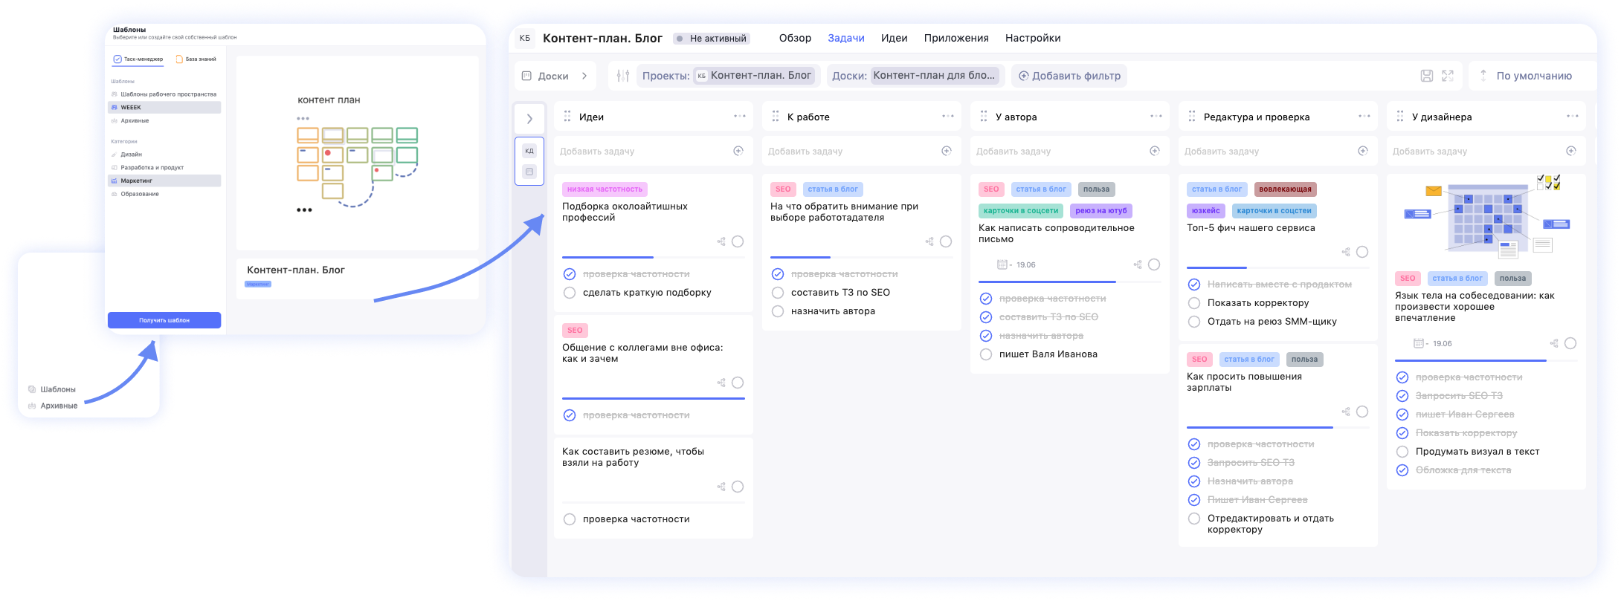Viewport: 1621px width, 601px height.
Task: Click subtask icon on Подборка окологайтишных профессий card
Action: (721, 241)
